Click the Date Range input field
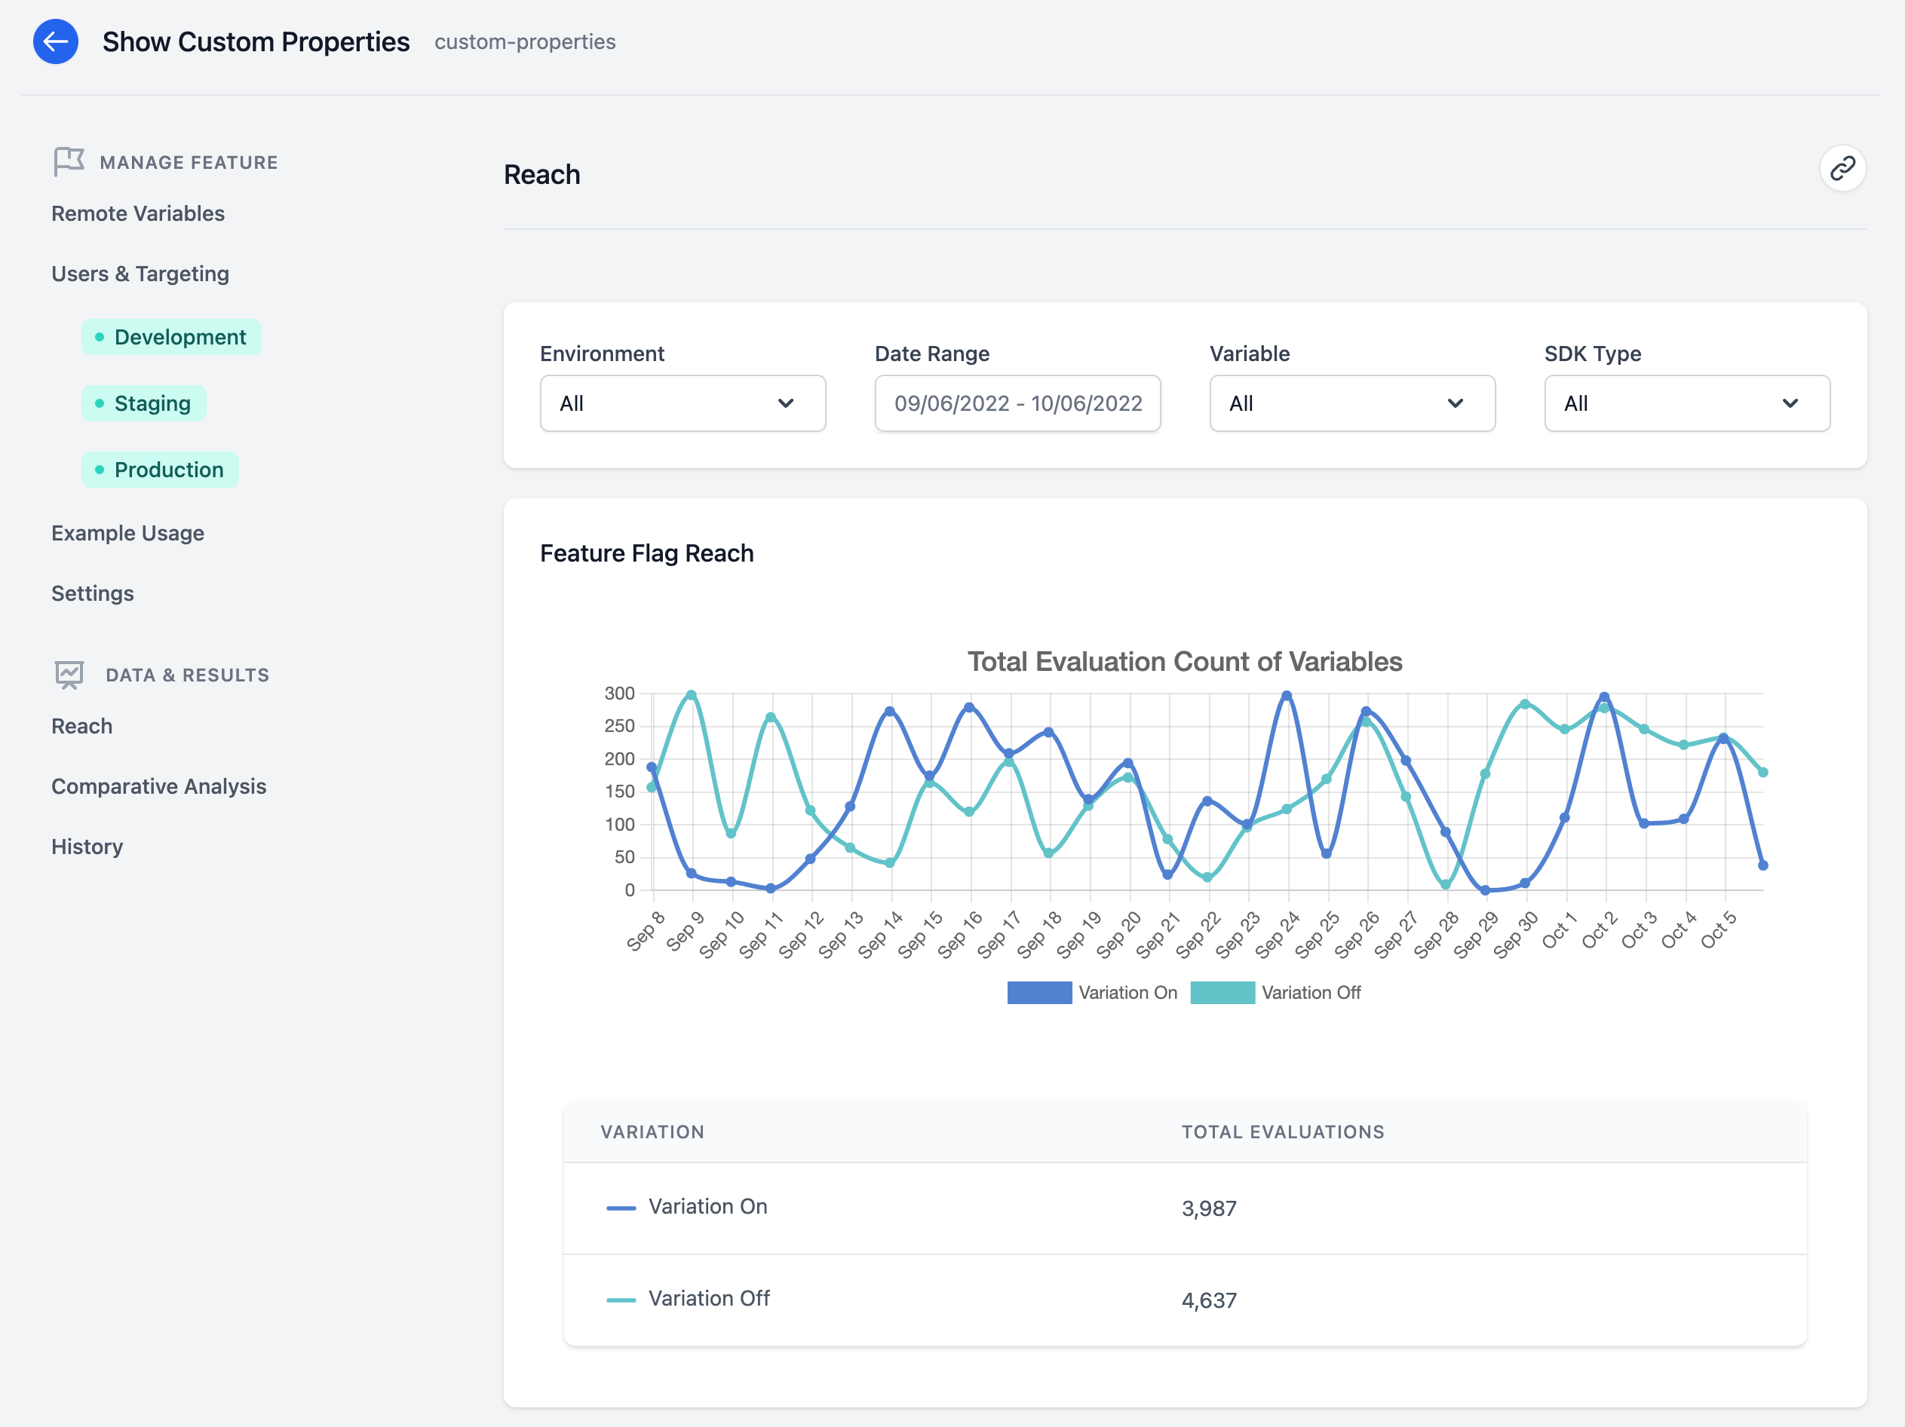Screen dimensions: 1905x1427 [x=1017, y=403]
